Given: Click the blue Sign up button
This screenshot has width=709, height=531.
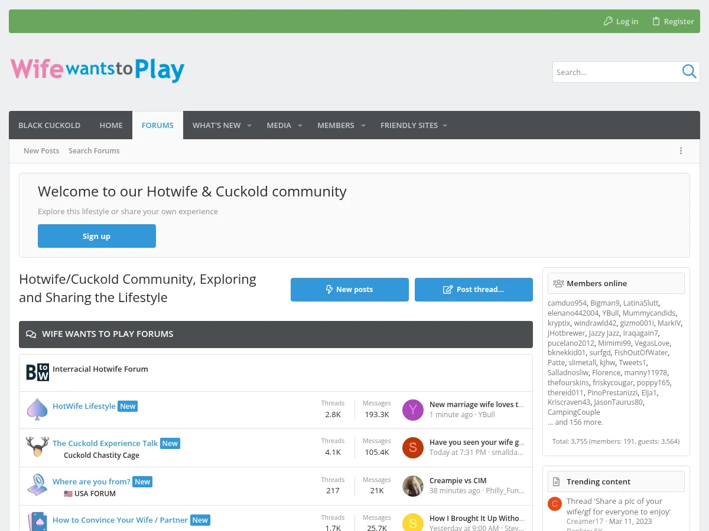Looking at the screenshot, I should click(x=97, y=236).
